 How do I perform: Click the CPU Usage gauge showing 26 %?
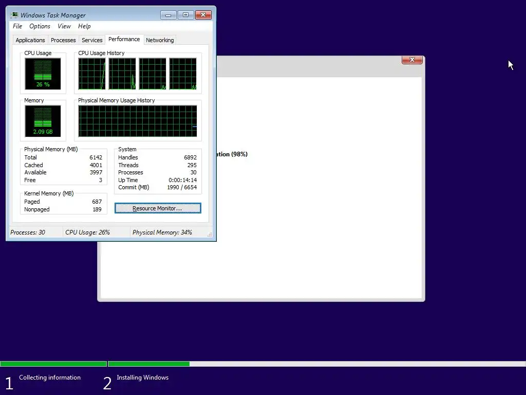coord(43,74)
